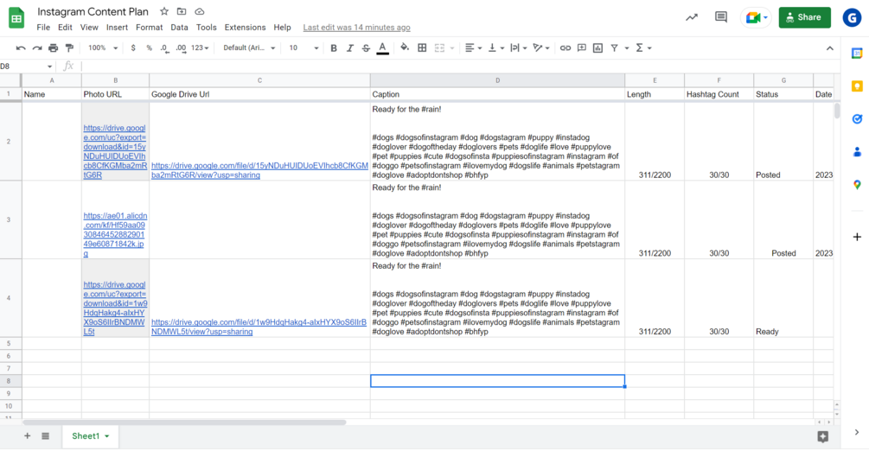Open the View menu
This screenshot has height=451, width=869.
(x=89, y=27)
